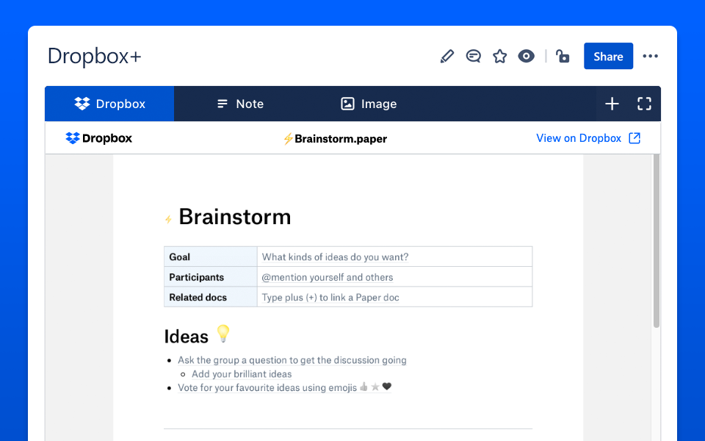Click the lines icon on the Note tab
The image size is (705, 441).
tap(222, 104)
